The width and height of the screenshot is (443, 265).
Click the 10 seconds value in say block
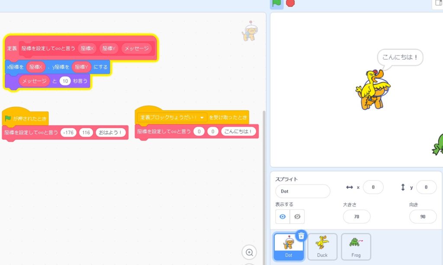click(x=65, y=81)
